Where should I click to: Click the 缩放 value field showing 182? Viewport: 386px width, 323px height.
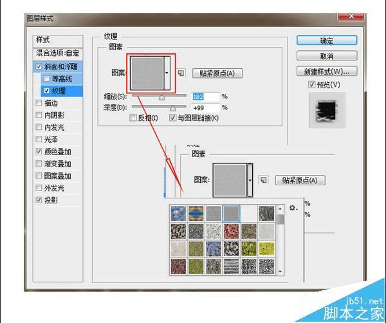[x=206, y=97]
